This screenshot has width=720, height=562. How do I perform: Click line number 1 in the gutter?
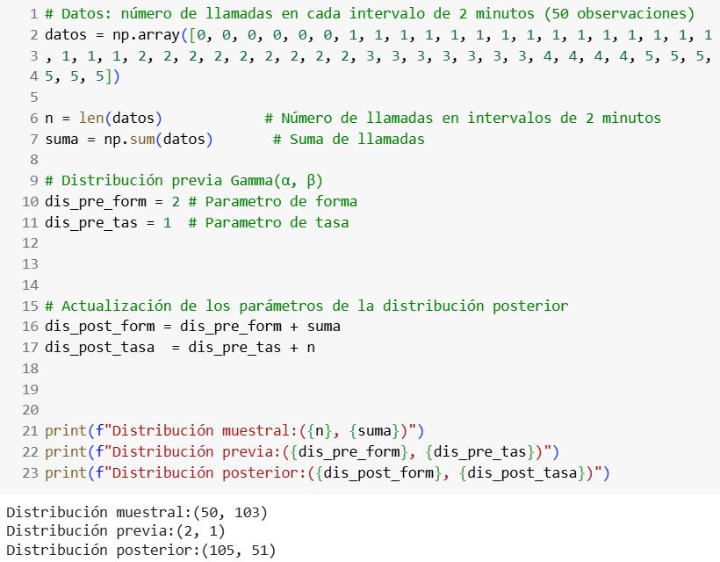[x=32, y=15]
